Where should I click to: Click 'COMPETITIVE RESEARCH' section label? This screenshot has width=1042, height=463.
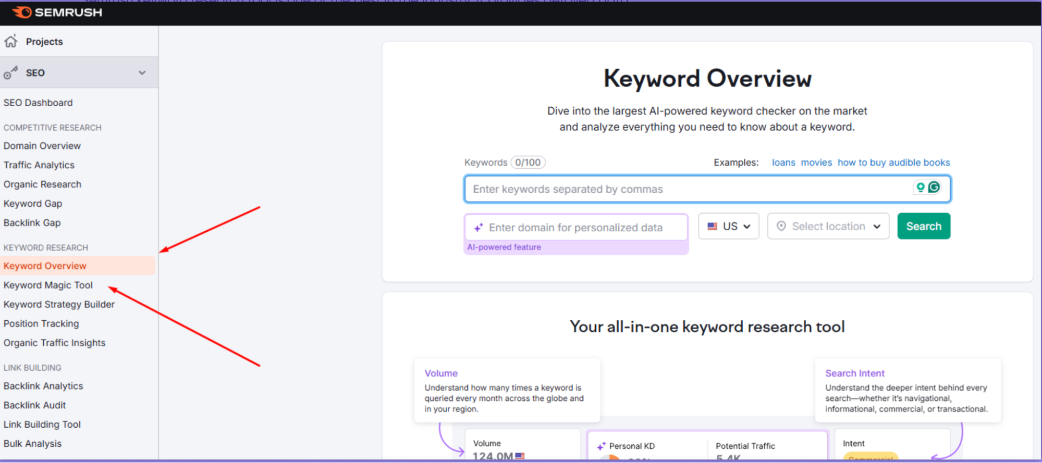coord(53,128)
